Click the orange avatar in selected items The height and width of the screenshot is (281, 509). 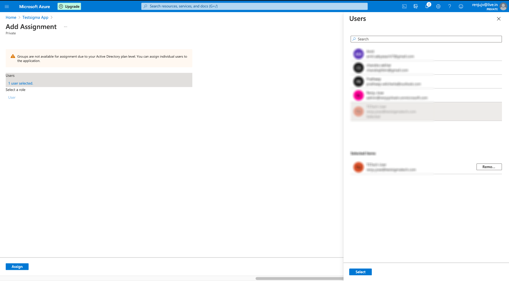(x=359, y=167)
